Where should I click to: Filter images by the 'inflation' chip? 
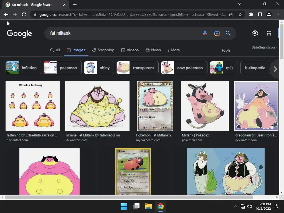[23, 68]
